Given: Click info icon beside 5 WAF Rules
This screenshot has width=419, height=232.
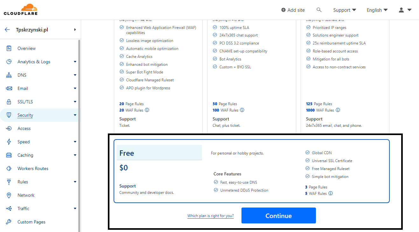Looking at the screenshot, I should pos(331,193).
